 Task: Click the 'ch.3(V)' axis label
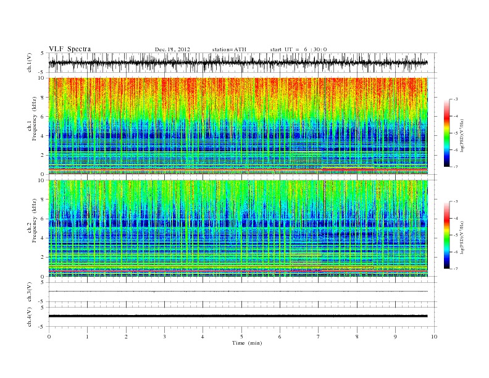[29, 292]
